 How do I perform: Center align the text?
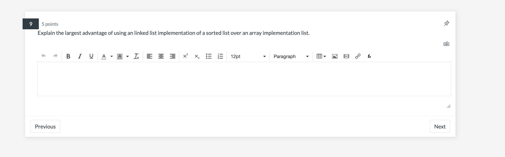161,56
